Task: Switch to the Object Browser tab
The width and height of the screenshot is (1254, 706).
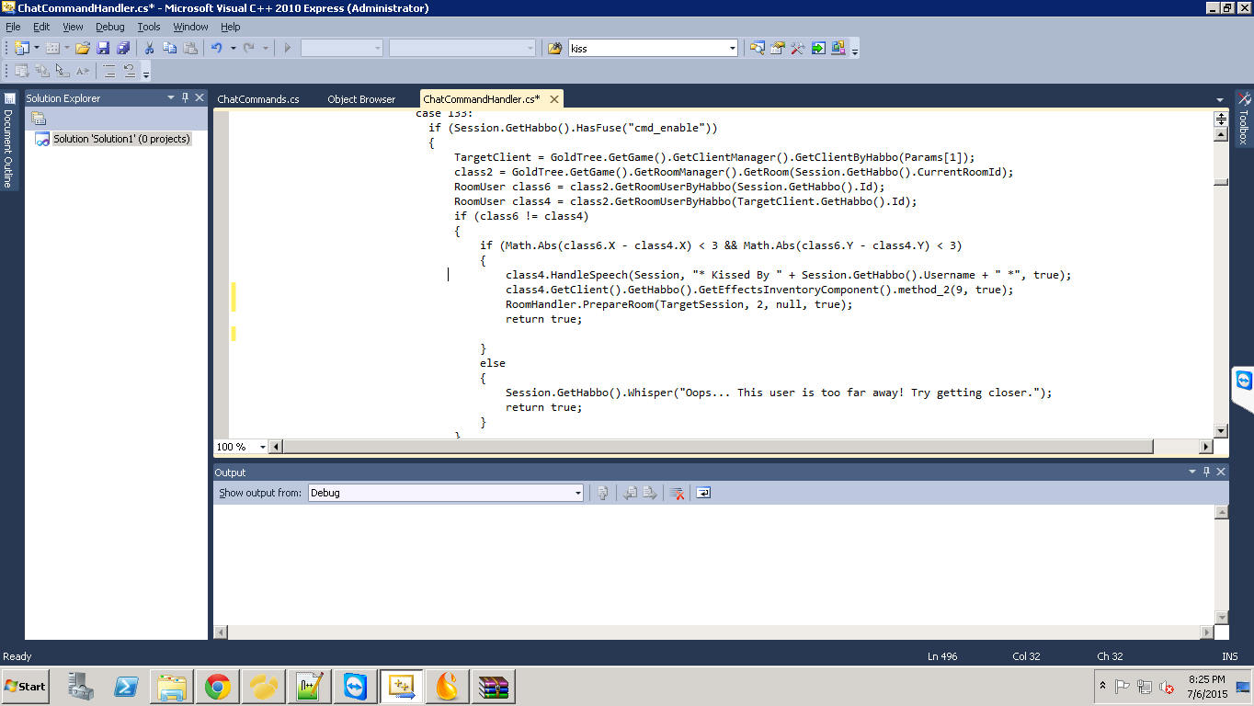Action: coord(361,99)
